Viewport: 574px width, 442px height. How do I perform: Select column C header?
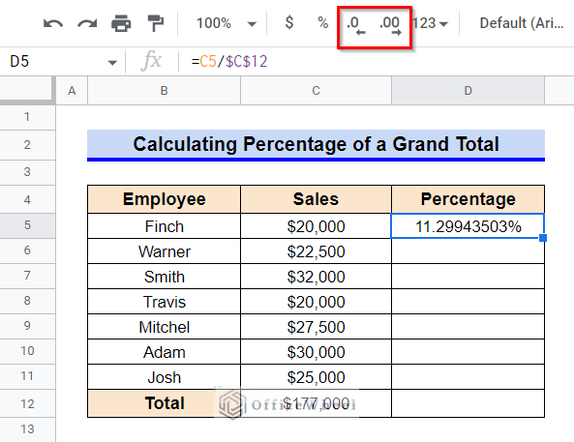click(x=316, y=90)
